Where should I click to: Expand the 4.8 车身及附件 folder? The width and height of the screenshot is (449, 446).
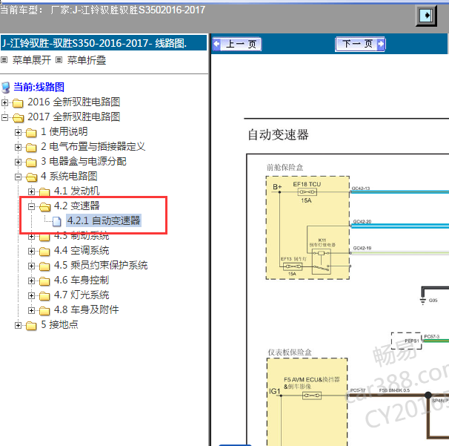32,311
